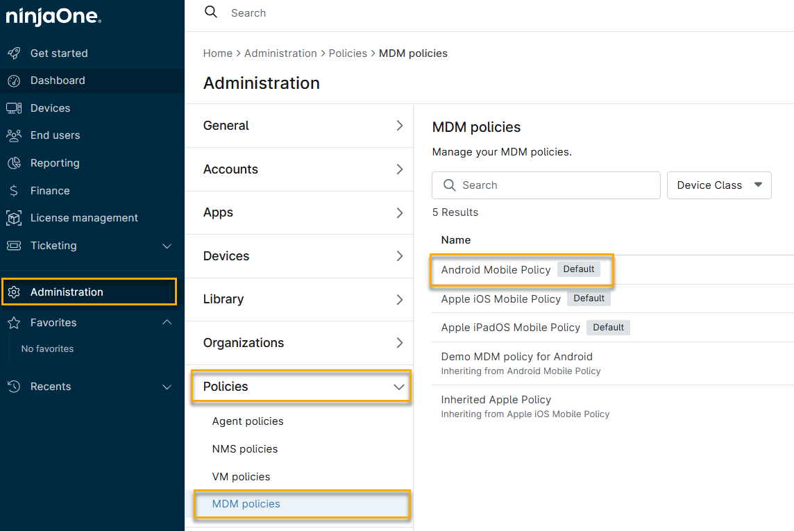
Task: Click the Administration gear icon
Action: tap(14, 292)
